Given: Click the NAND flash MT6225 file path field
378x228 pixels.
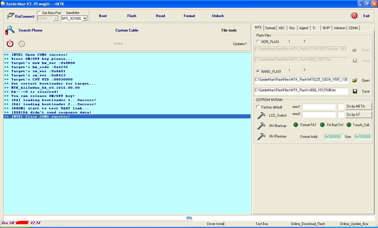Looking at the screenshot, I should (x=301, y=80).
